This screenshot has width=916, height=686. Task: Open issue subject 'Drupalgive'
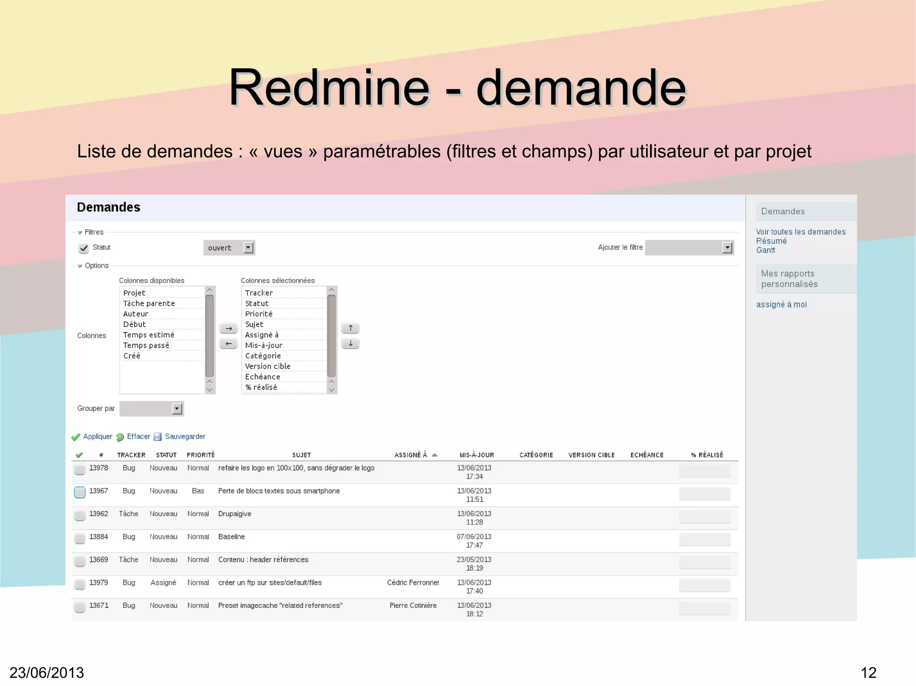tap(234, 514)
